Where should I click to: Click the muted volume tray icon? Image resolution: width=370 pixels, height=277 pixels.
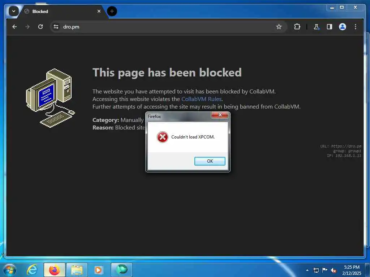click(x=334, y=271)
